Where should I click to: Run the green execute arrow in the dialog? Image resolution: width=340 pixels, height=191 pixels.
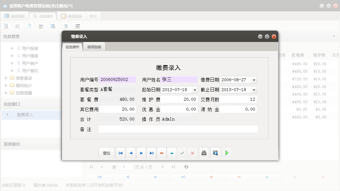click(x=226, y=153)
